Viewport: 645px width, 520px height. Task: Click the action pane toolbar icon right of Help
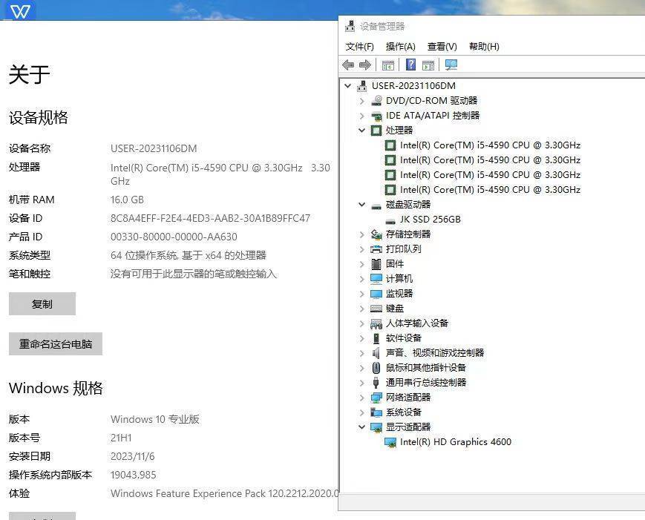click(428, 65)
